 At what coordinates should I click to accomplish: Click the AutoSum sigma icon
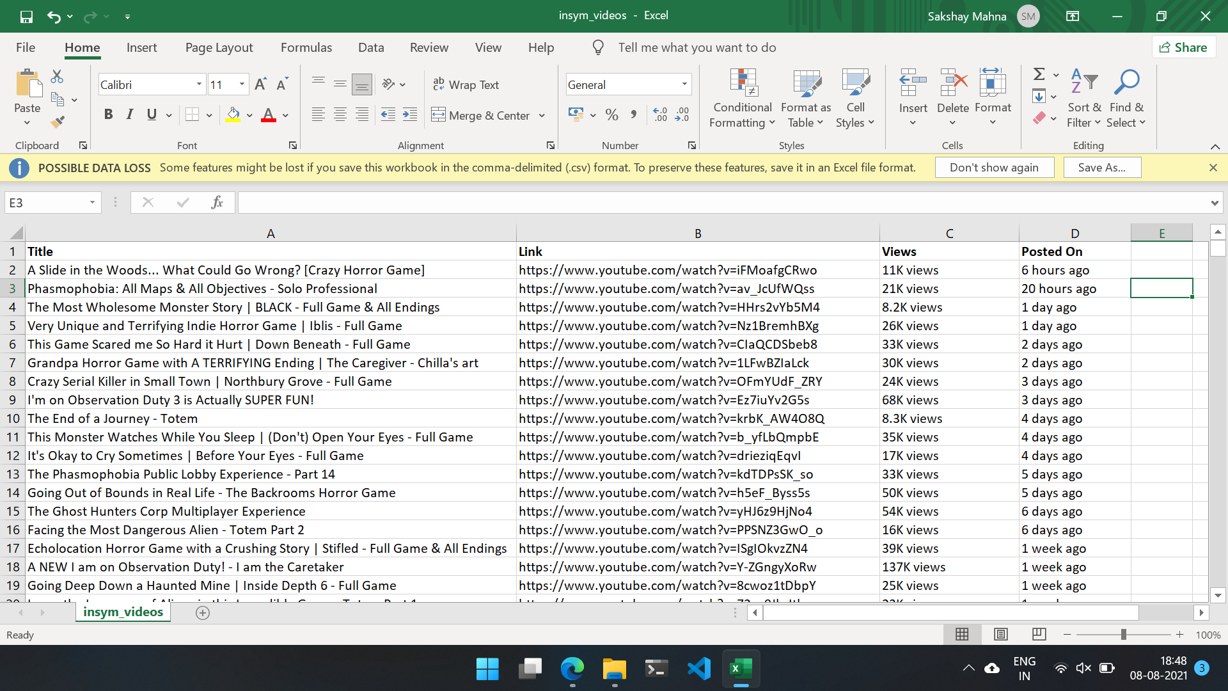[1039, 74]
